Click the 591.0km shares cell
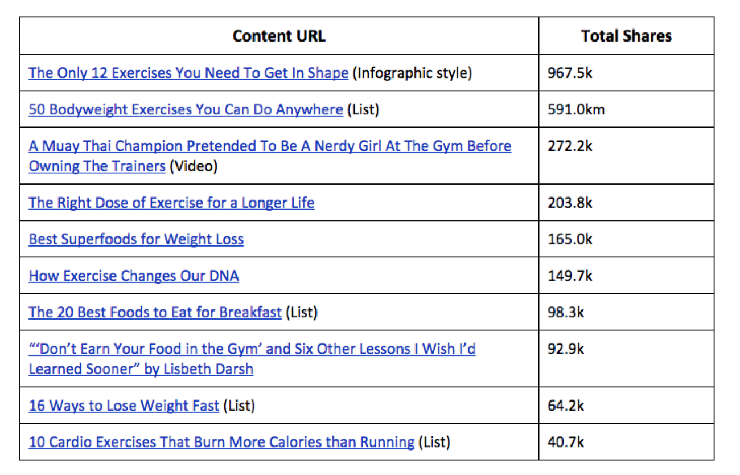Image resolution: width=740 pixels, height=475 pixels. tap(626, 109)
